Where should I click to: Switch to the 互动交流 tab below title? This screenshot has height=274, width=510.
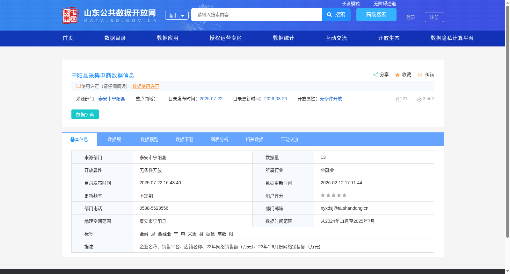tap(290, 139)
